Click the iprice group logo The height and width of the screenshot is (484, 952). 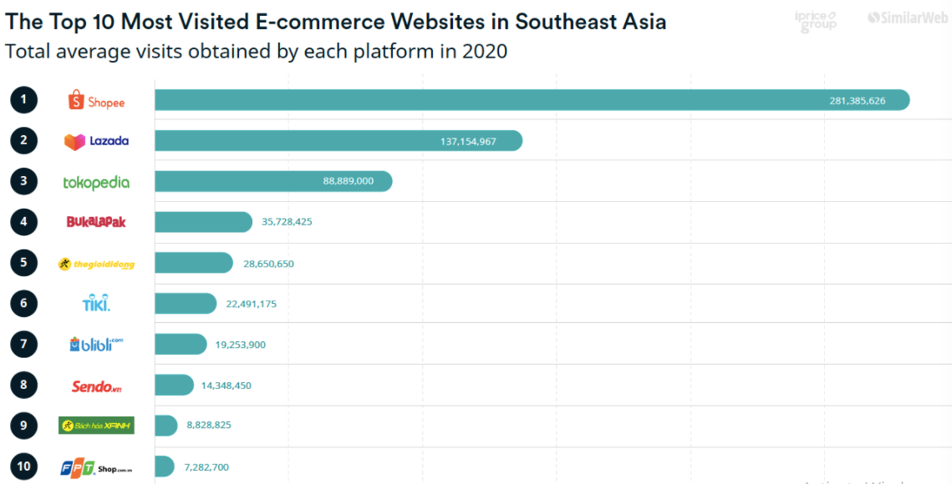point(816,21)
